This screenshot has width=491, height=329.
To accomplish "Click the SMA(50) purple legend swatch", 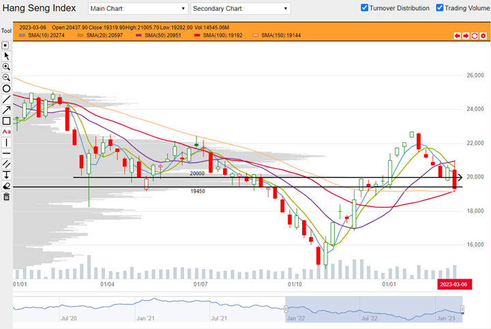I will point(138,35).
